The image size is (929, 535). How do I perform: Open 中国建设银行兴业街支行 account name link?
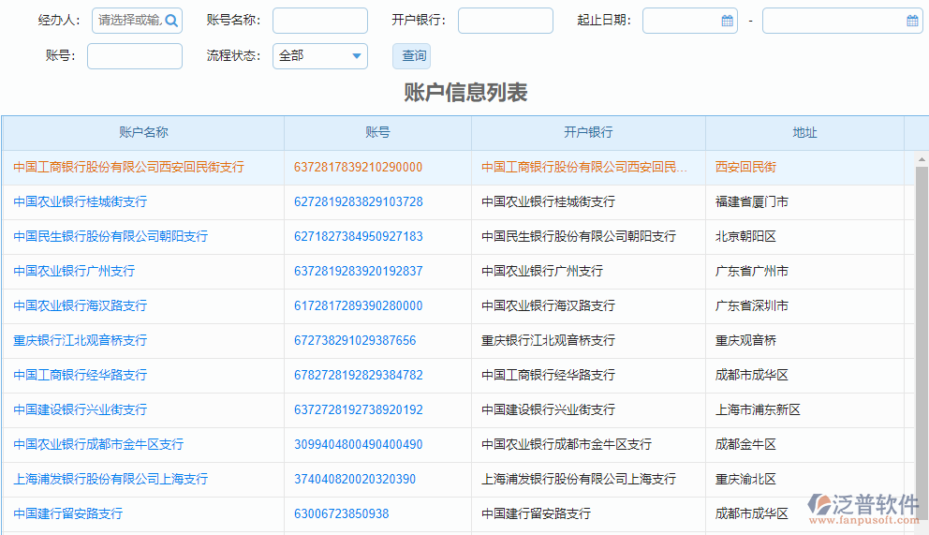[x=80, y=409]
